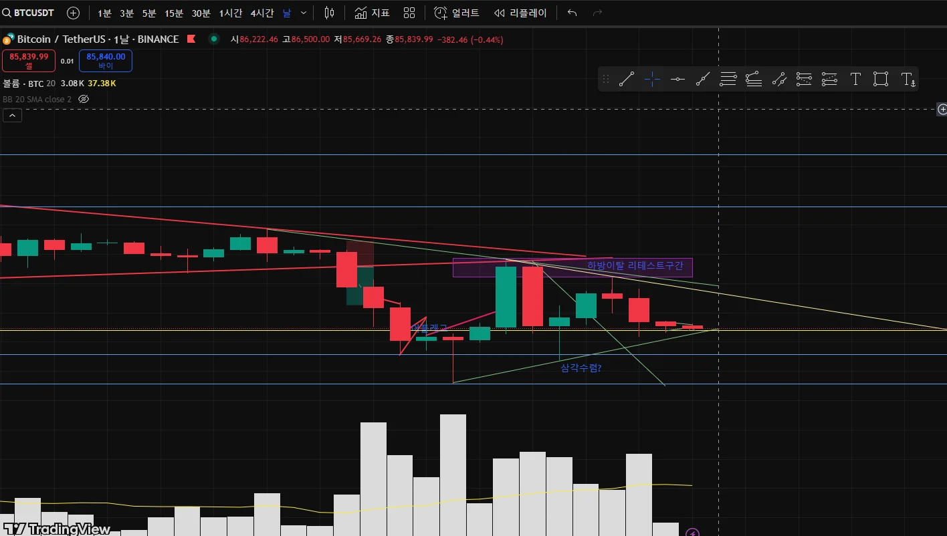Expand the timeframe interval dropdown arrow
Screen dimensions: 947x536
coord(304,13)
